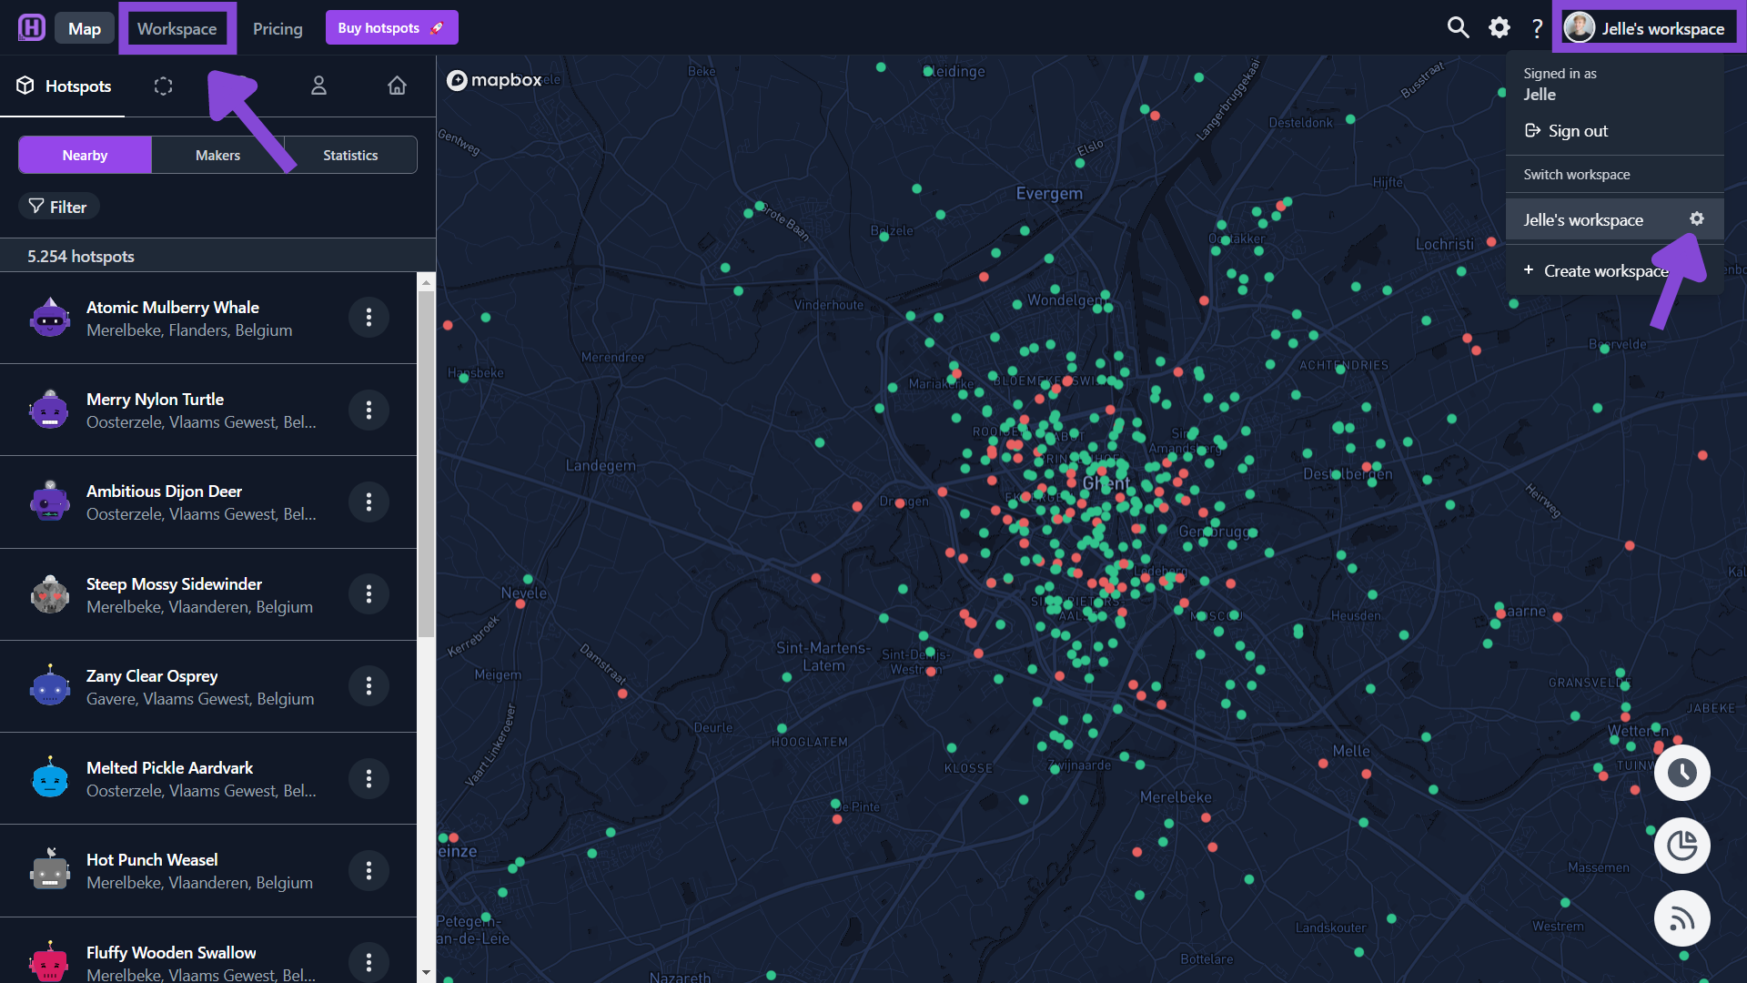Click scrollbar down arrow in hotspot list
The height and width of the screenshot is (983, 1747).
pyautogui.click(x=426, y=973)
